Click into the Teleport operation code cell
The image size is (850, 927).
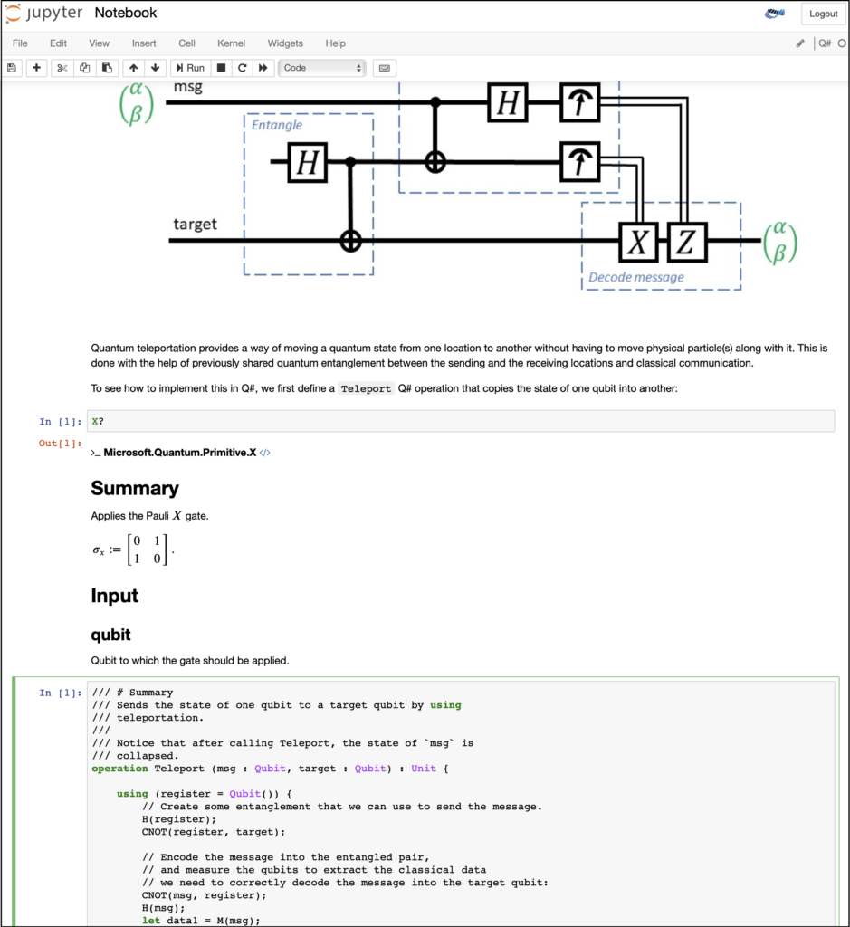(x=461, y=804)
